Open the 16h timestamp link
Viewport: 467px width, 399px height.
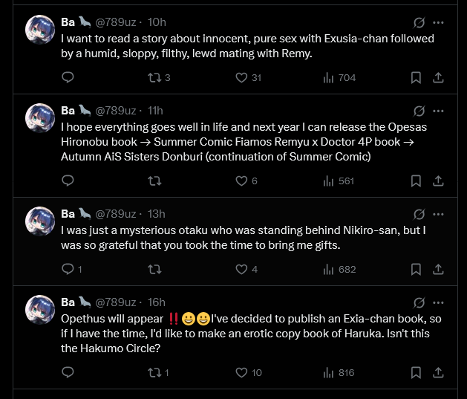(157, 302)
